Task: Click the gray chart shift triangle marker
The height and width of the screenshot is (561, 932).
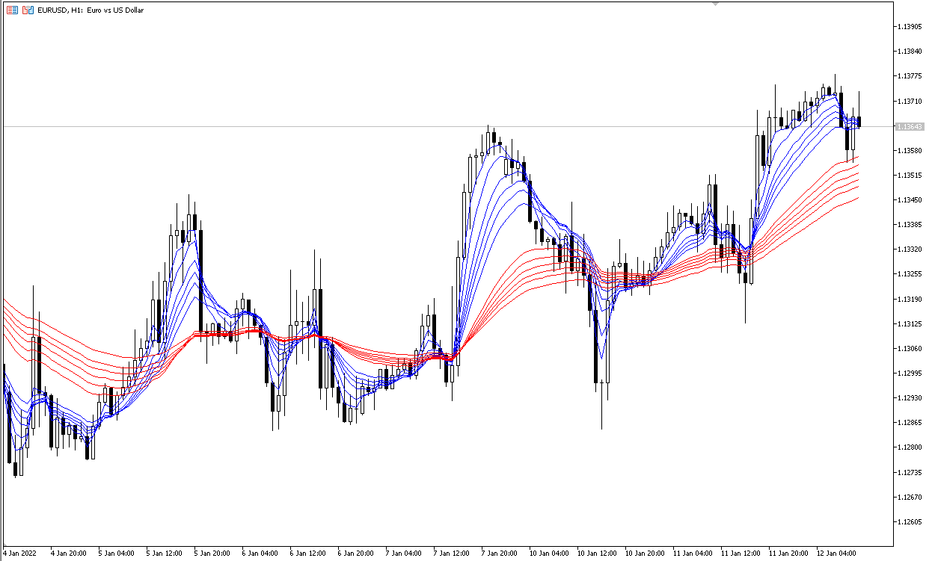Action: pyautogui.click(x=715, y=4)
